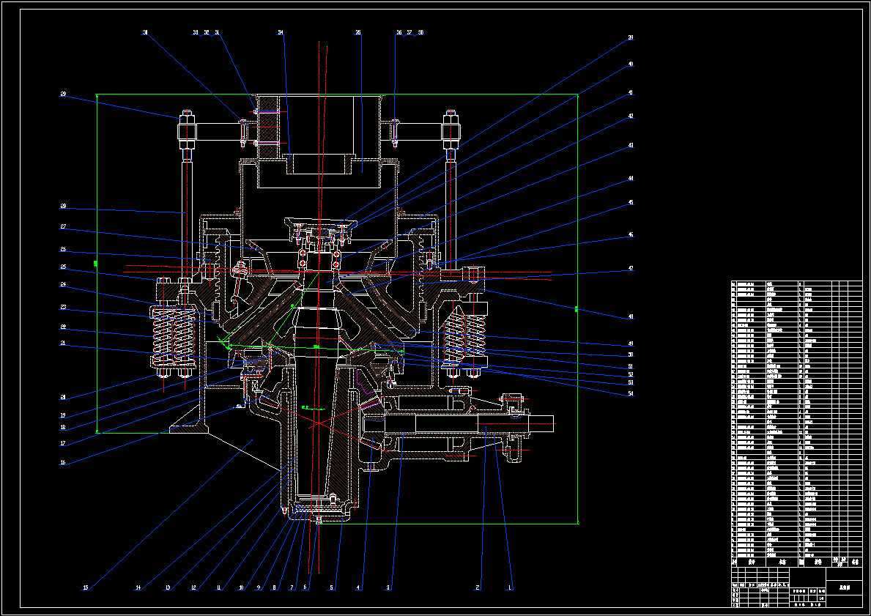
Task: Click part callout number 48
Action: [x=631, y=316]
